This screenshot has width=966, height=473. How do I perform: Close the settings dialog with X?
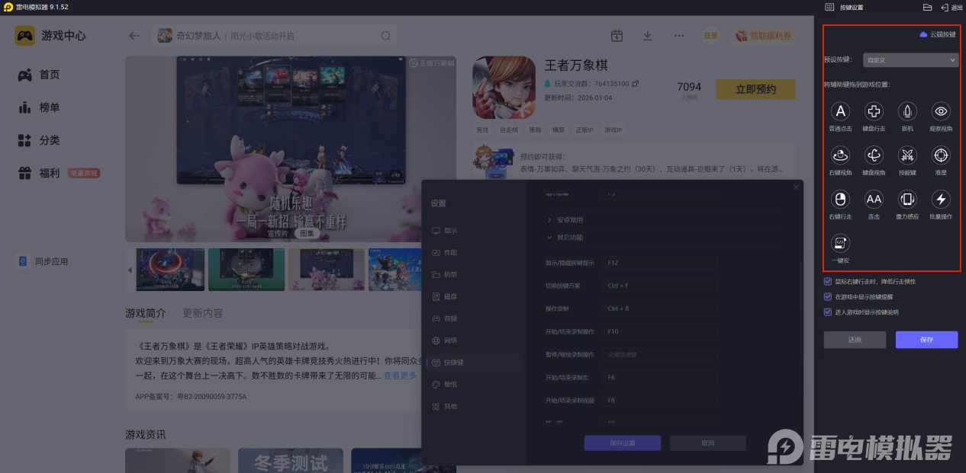(796, 187)
